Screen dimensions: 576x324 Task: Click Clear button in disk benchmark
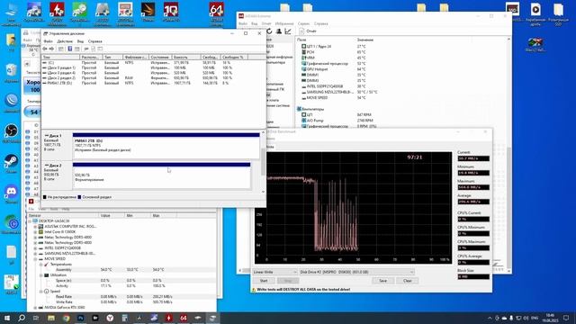[x=408, y=281]
